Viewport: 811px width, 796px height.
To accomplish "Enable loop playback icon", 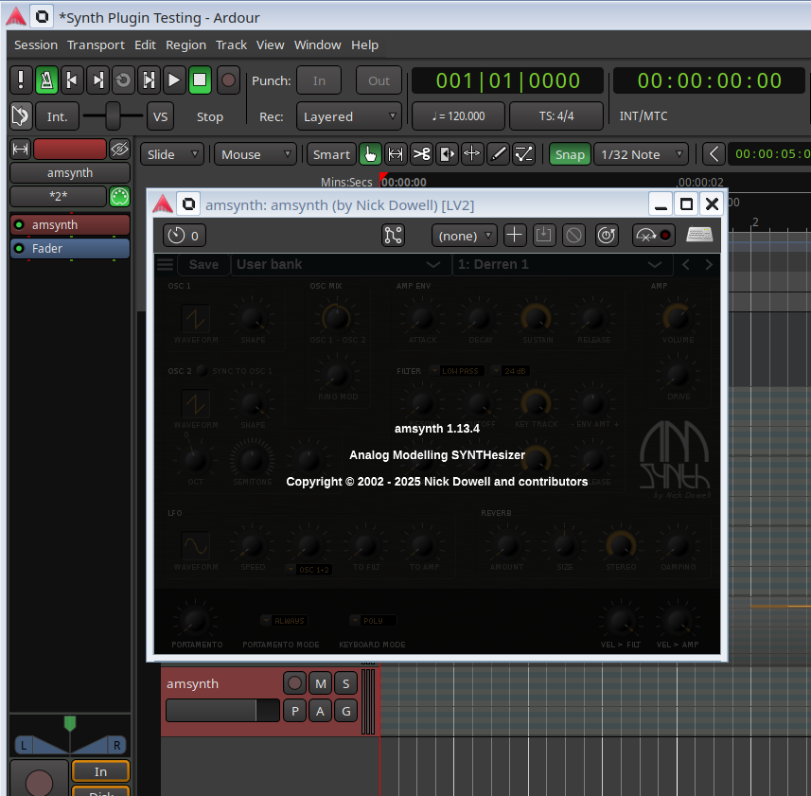I will tap(123, 80).
